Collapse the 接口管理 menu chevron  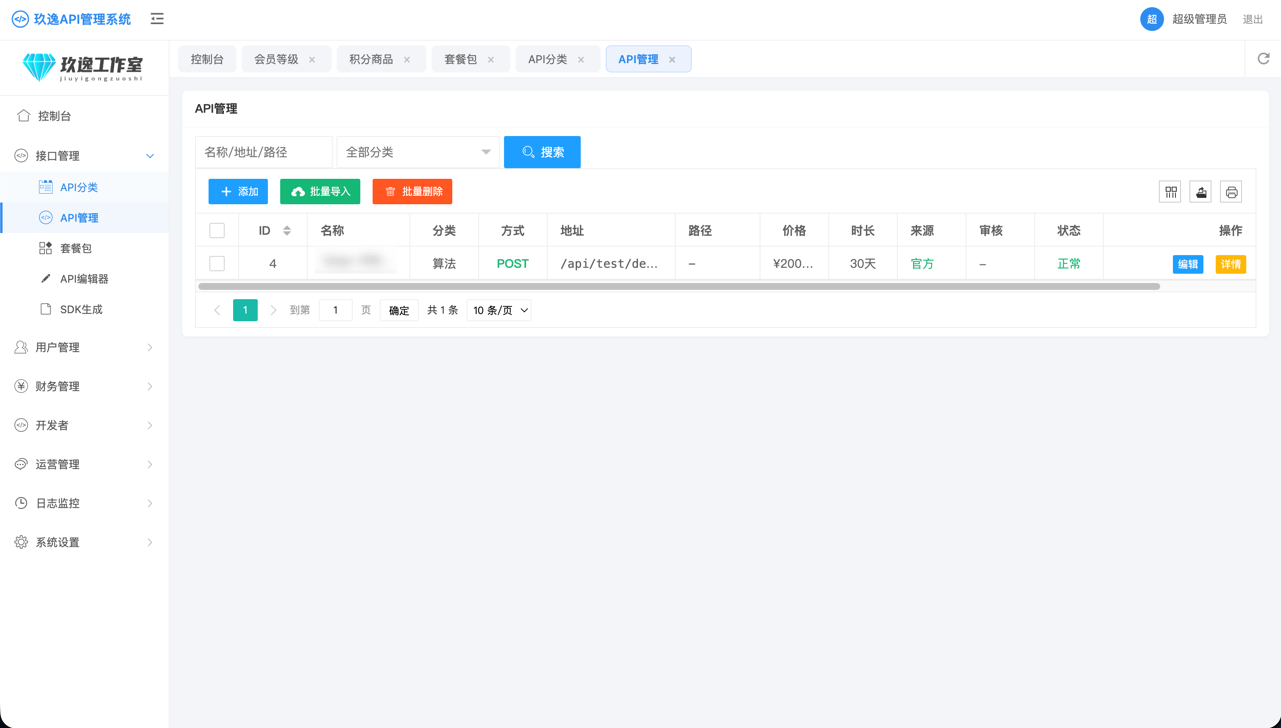pos(150,156)
